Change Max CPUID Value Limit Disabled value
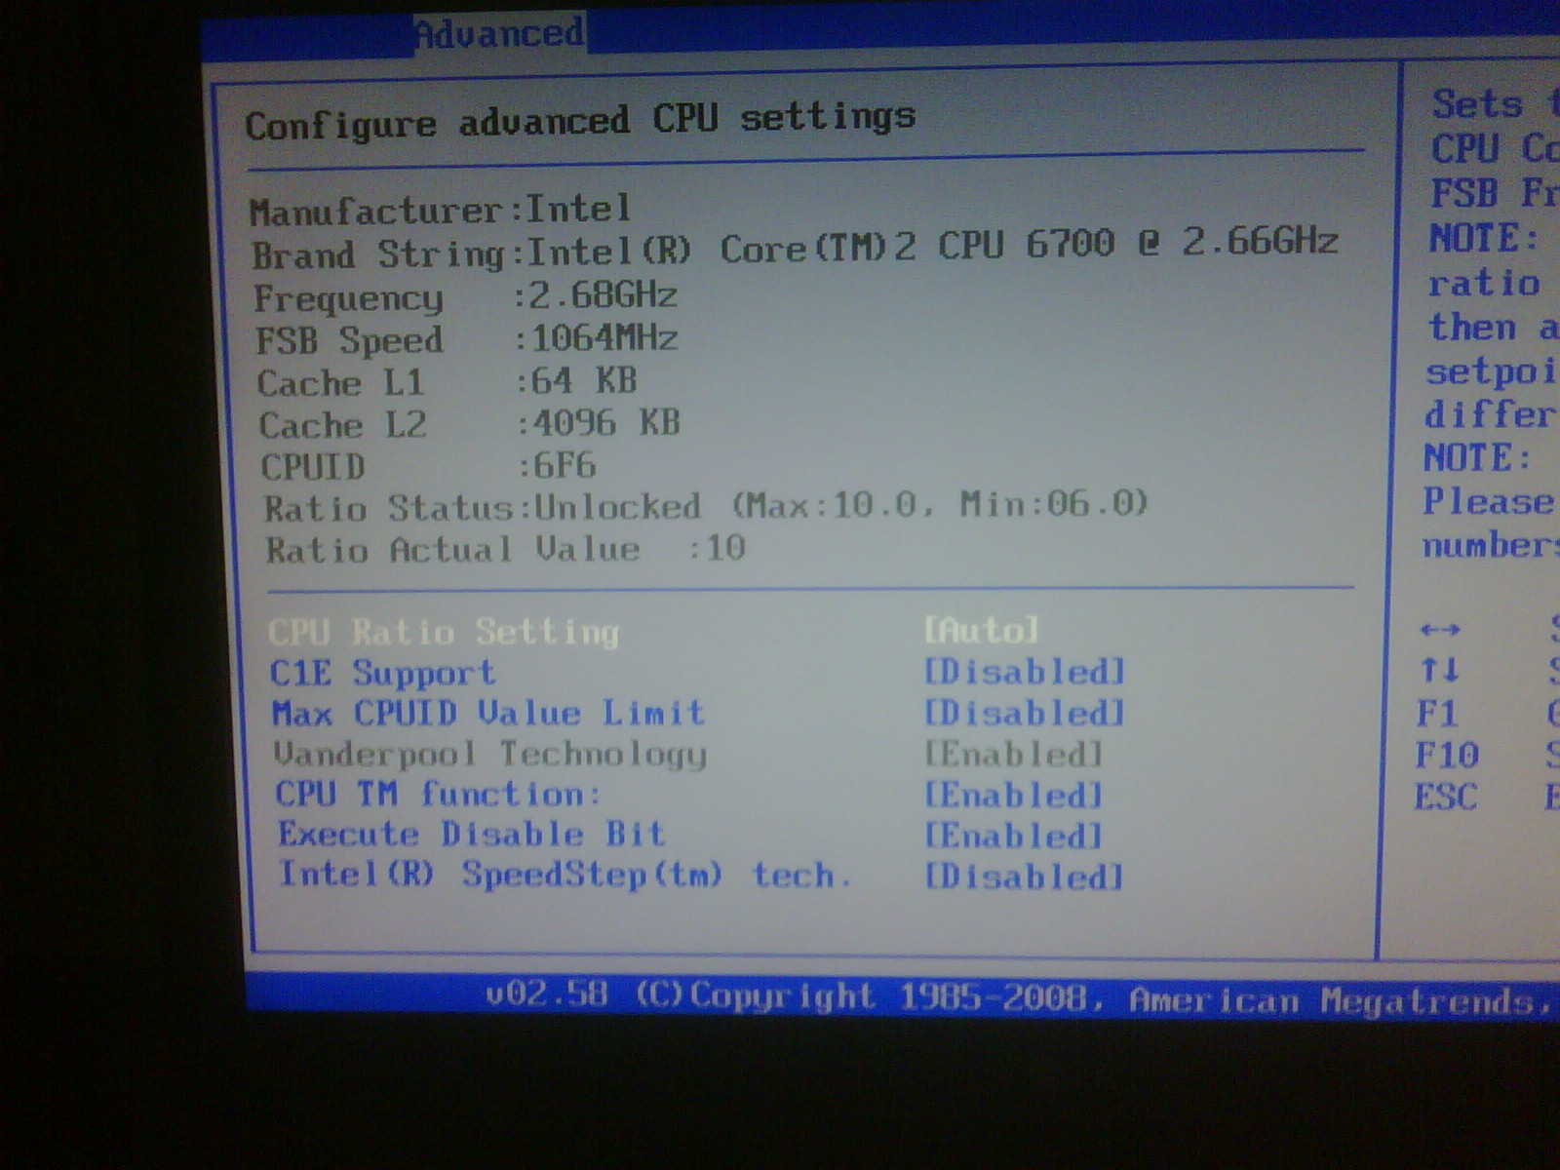Screen dimensions: 1560x1170 (1024, 713)
